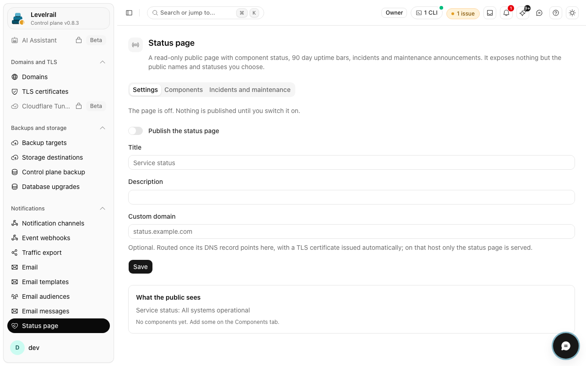
Task: Click the lock icon beside AI Assistant
Action: (x=79, y=40)
